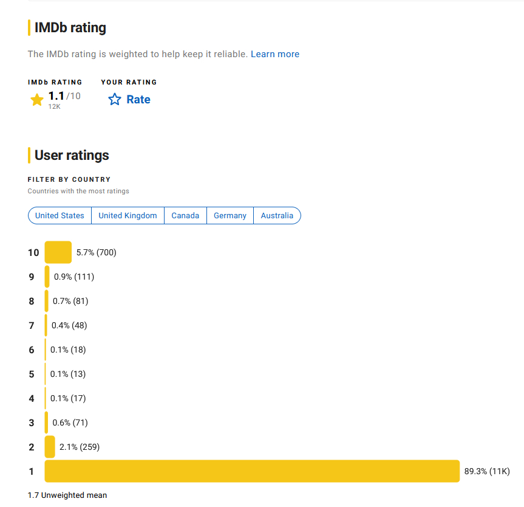The height and width of the screenshot is (507, 524).
Task: Select the rating 3 bar
Action: click(x=47, y=422)
